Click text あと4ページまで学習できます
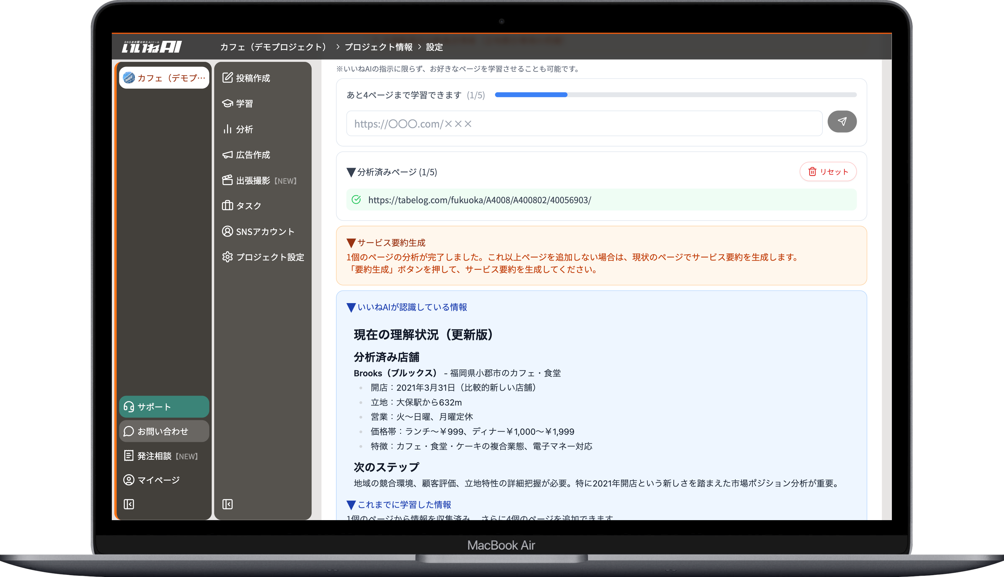Viewport: 1004px width, 577px height. [404, 95]
